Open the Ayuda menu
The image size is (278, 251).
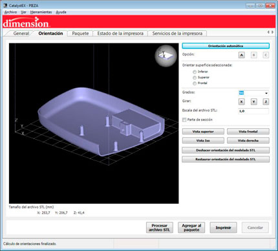pos(61,12)
